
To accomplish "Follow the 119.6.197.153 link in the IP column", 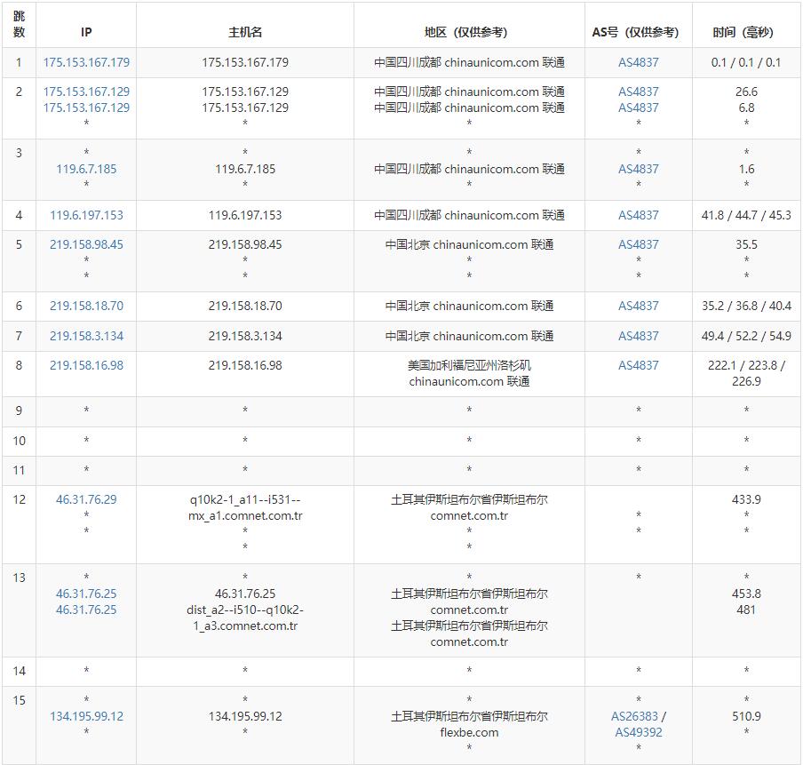I will click(86, 215).
